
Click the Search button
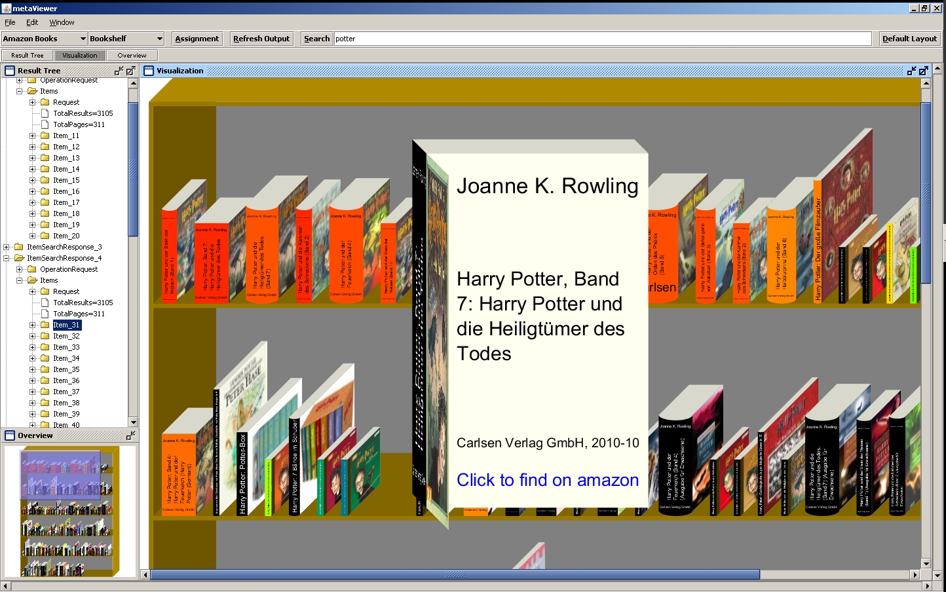(x=316, y=39)
